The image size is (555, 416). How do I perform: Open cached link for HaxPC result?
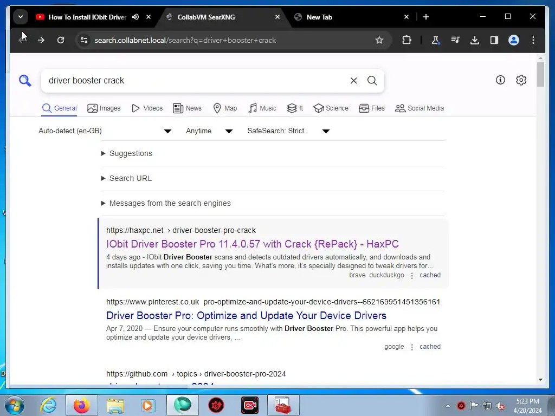[430, 275]
